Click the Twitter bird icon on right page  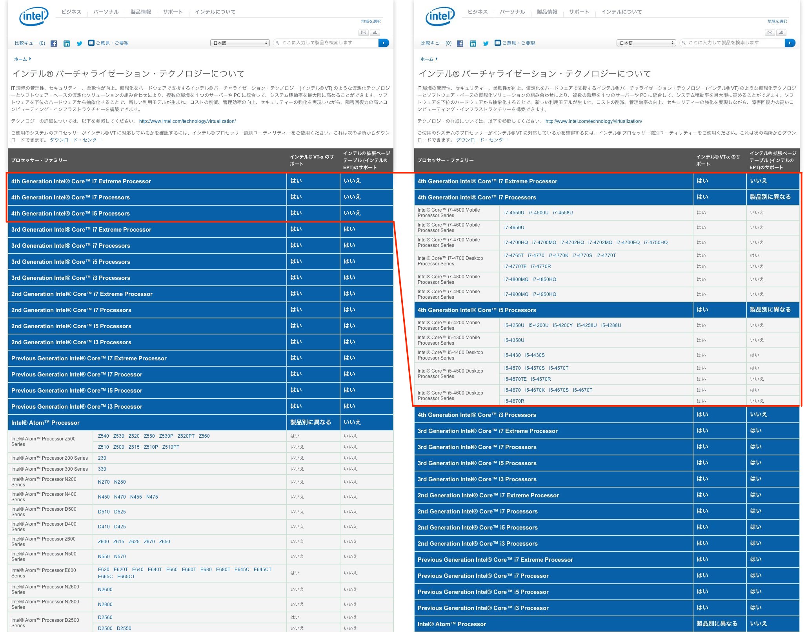[x=486, y=43]
